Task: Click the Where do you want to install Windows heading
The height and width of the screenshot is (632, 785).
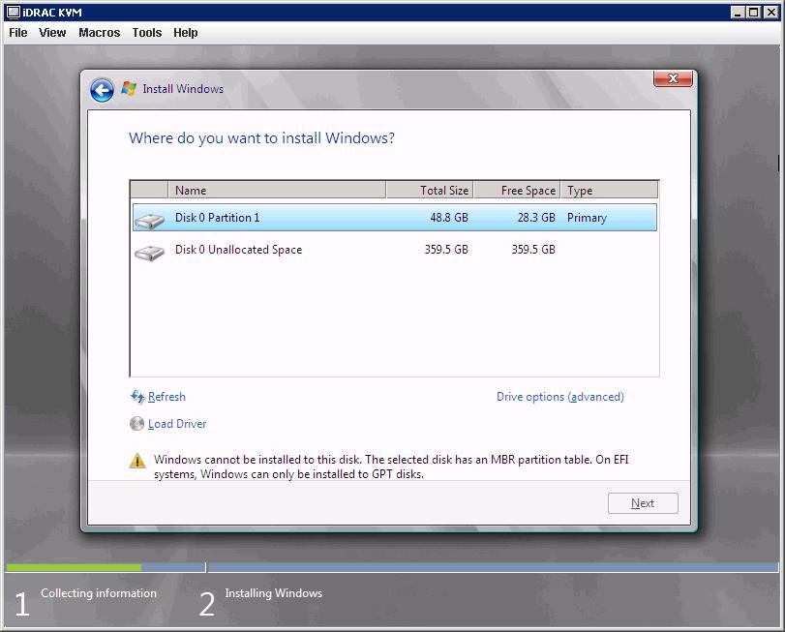Action: click(x=262, y=138)
